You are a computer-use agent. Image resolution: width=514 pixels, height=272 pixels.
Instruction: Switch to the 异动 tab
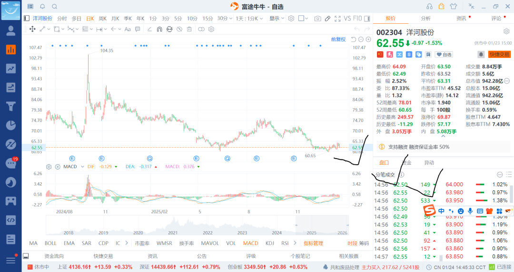pyautogui.click(x=429, y=162)
